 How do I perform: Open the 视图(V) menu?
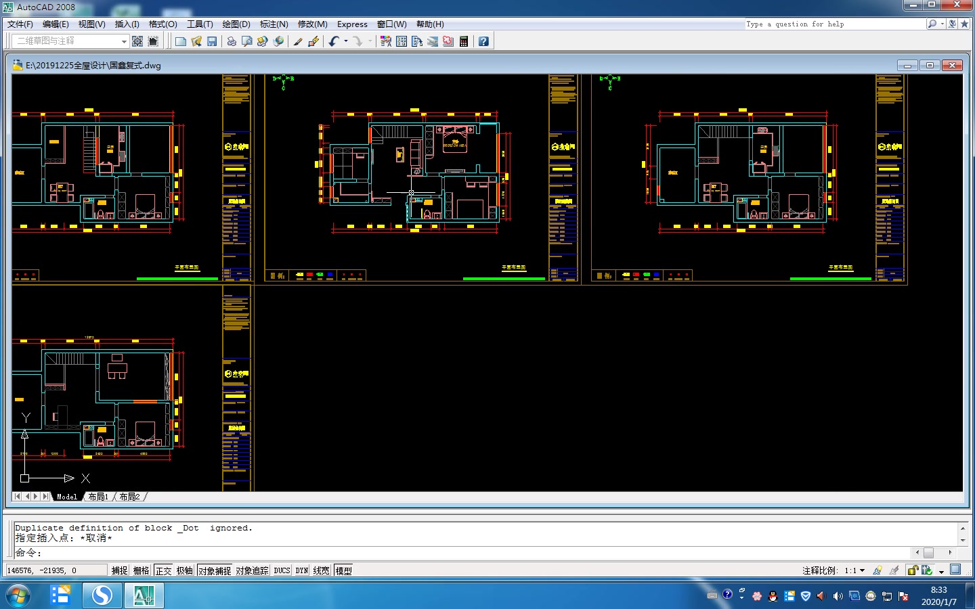(92, 24)
